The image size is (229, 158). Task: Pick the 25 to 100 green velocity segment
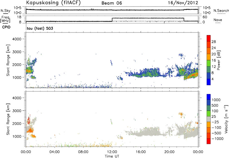tap(209, 114)
